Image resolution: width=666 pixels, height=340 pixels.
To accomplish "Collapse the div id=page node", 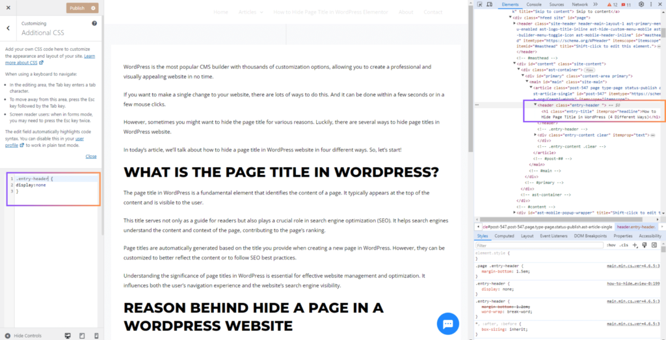I will tap(511, 18).
